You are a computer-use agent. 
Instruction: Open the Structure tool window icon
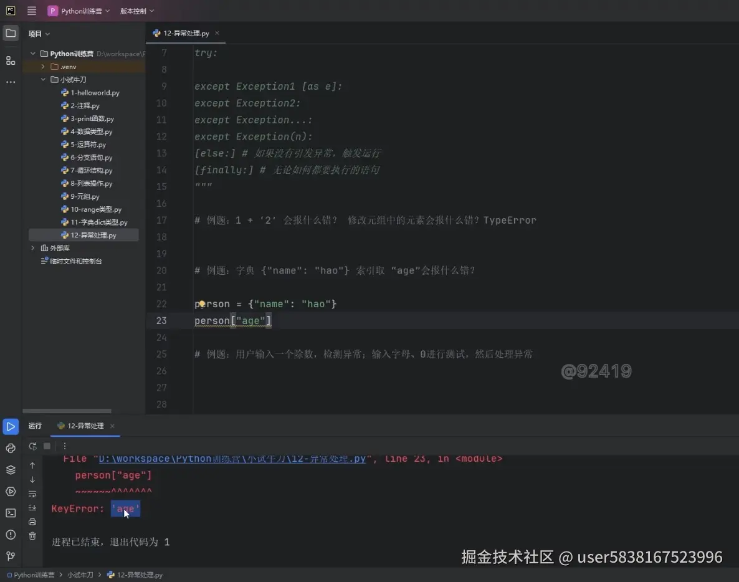click(x=11, y=60)
